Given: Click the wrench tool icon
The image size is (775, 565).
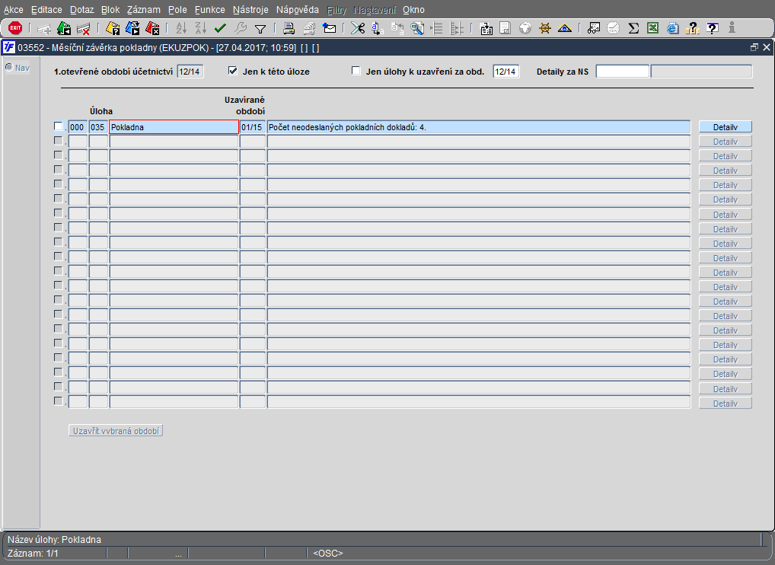Looking at the screenshot, I should (x=241, y=28).
